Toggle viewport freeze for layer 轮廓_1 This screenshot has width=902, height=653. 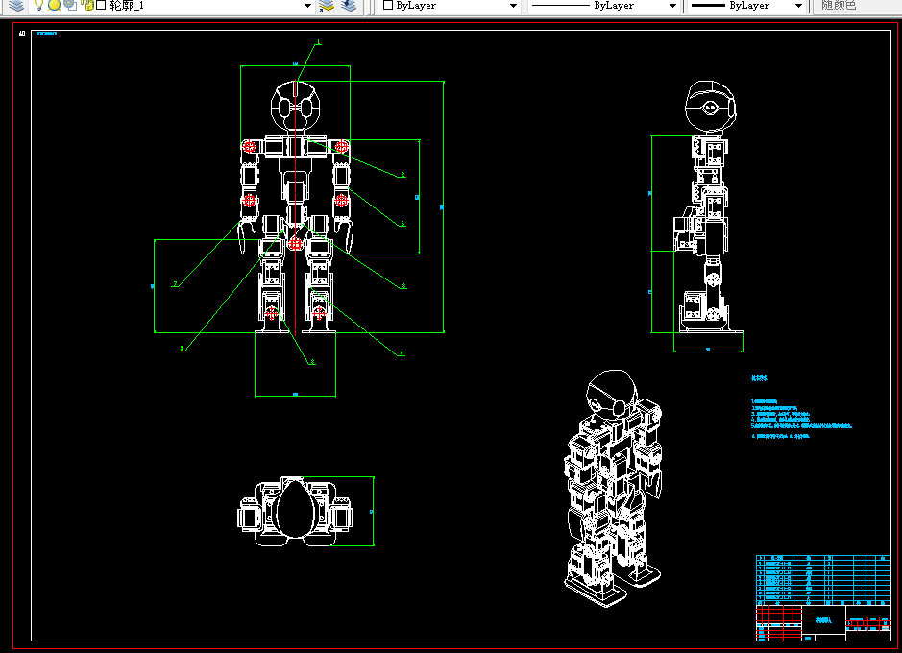[70, 5]
